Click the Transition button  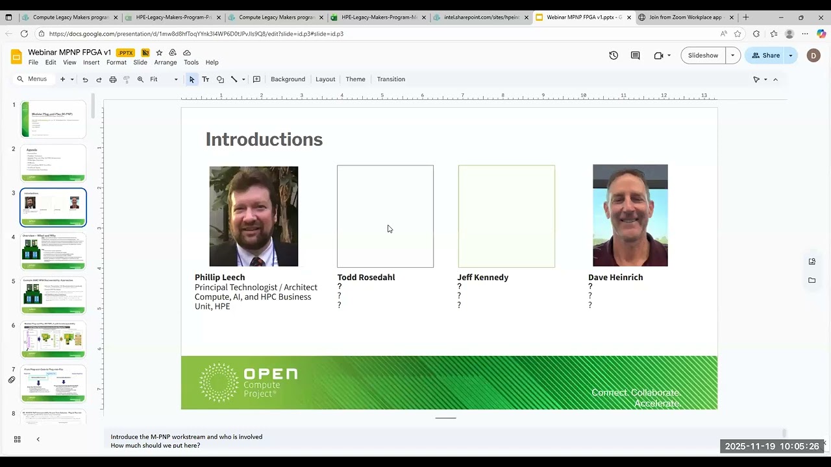point(391,79)
